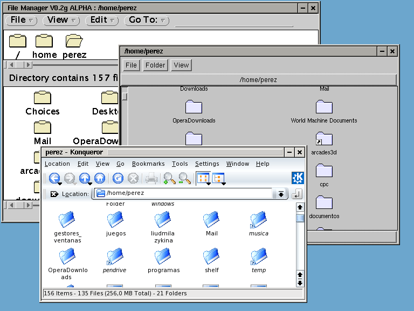Reload the view in Konqueror
Screen dimensions: 414x311
(x=118, y=178)
